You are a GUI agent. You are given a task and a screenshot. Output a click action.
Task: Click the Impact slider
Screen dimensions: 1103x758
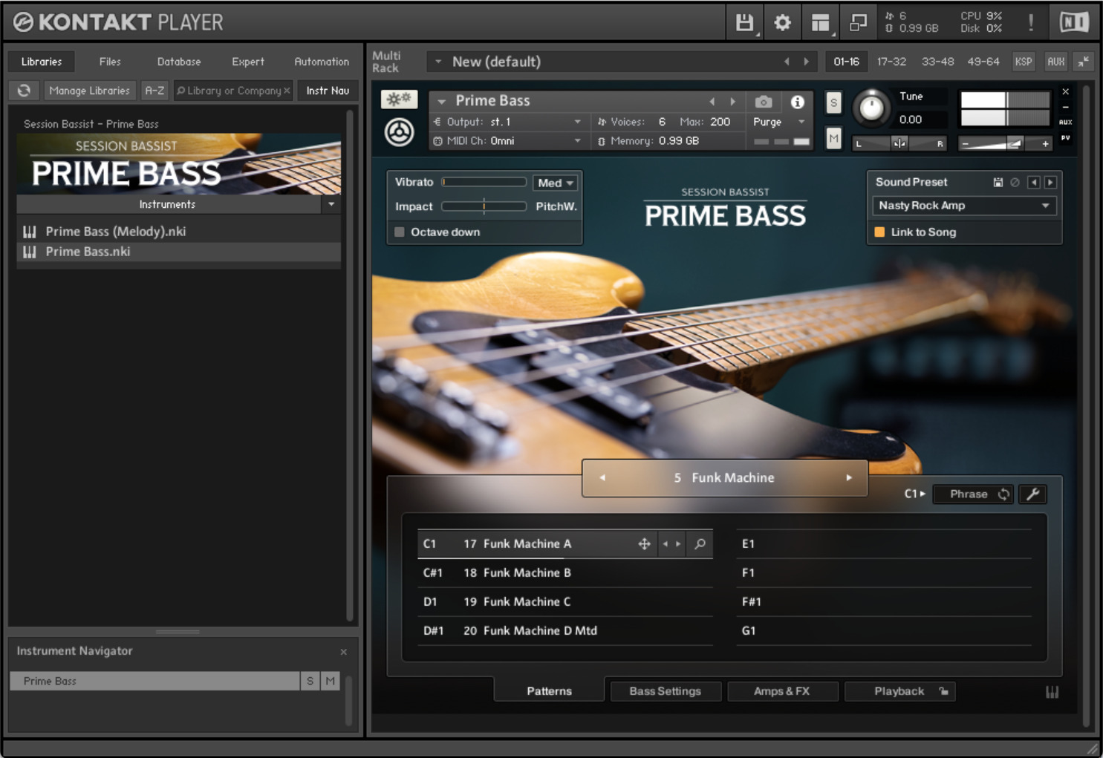pyautogui.click(x=484, y=206)
